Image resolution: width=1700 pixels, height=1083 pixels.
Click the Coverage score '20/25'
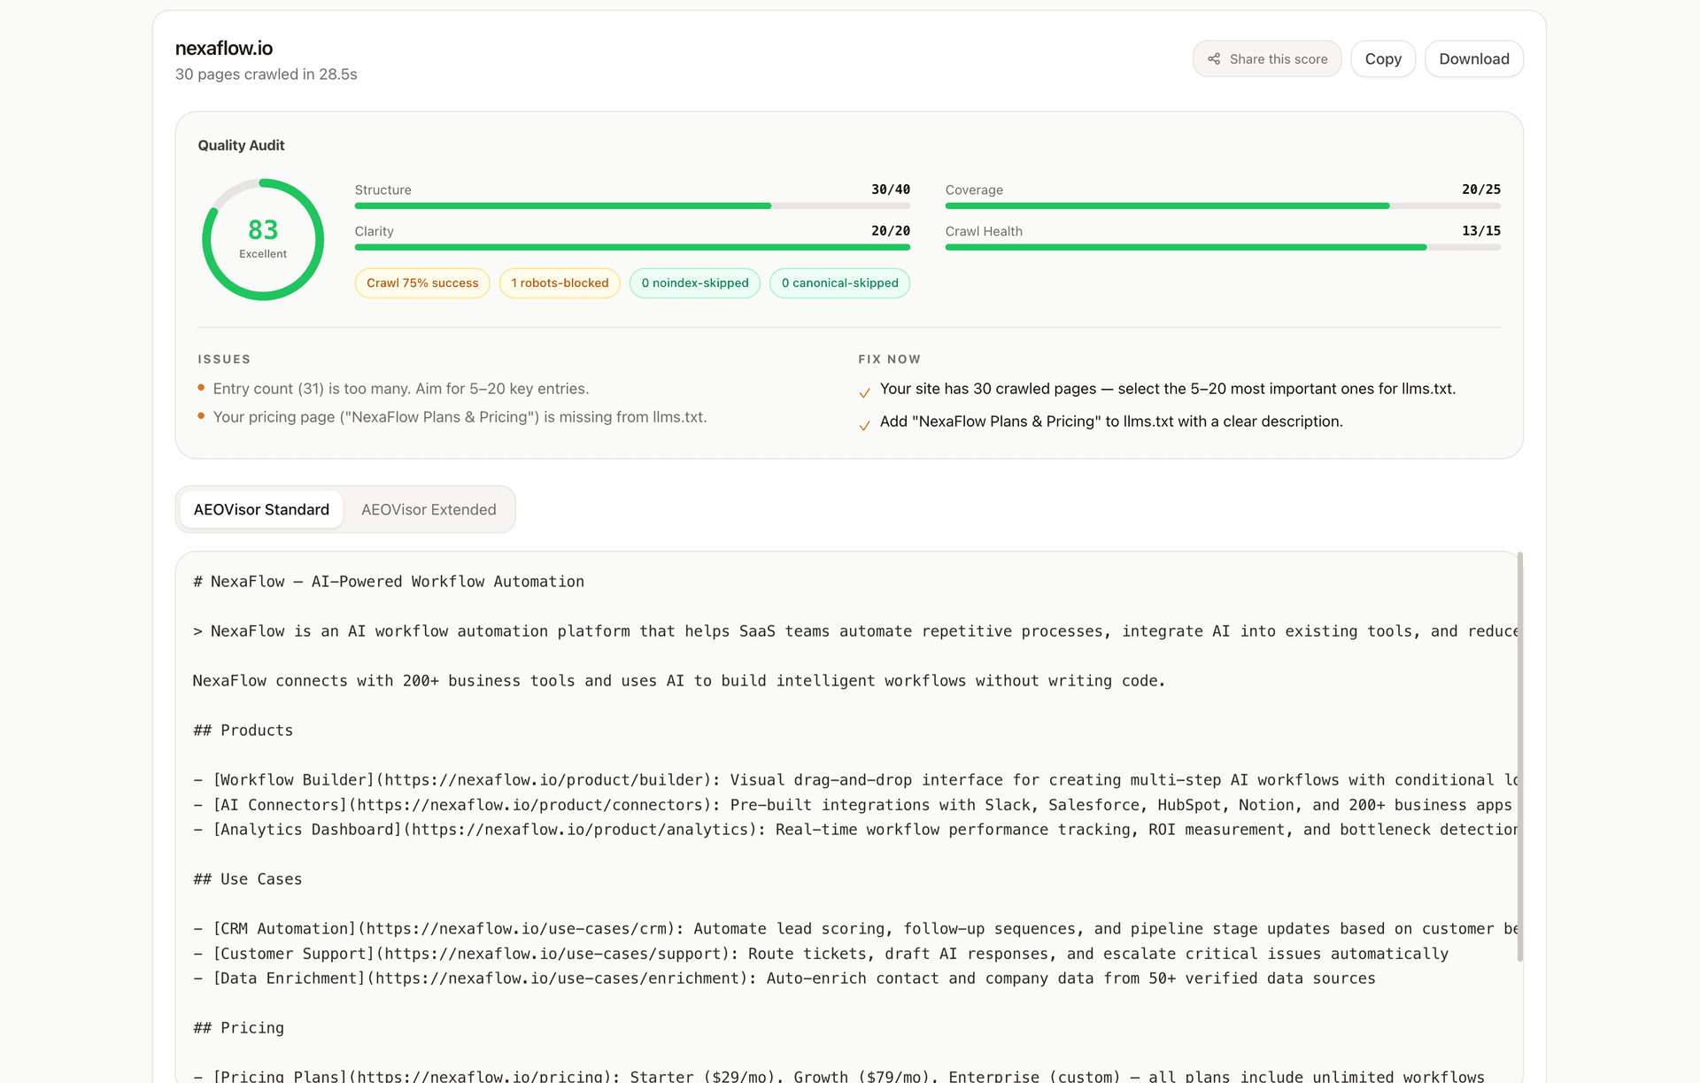point(1481,190)
